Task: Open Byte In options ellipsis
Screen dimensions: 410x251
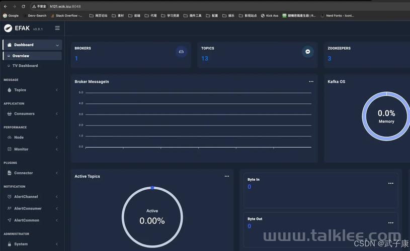Action: point(391,183)
